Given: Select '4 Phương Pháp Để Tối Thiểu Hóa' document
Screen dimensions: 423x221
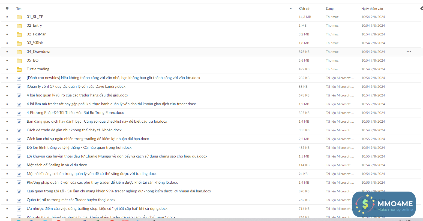Looking at the screenshot, I should pos(75,113).
